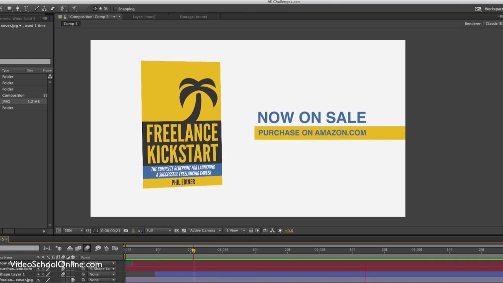Toggle the transparency grid
Screen dimensions: 503x283
(184, 231)
